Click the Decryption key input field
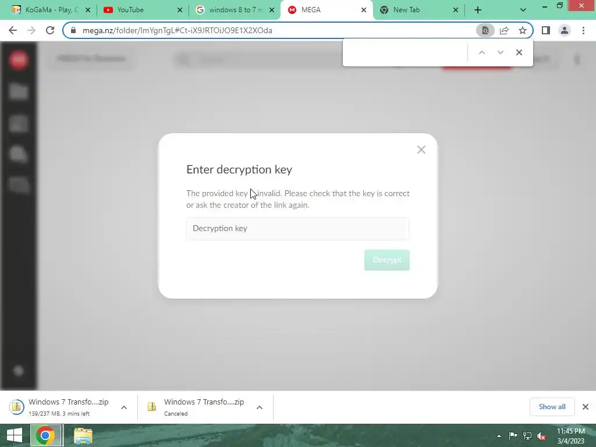This screenshot has width=596, height=447. [298, 228]
